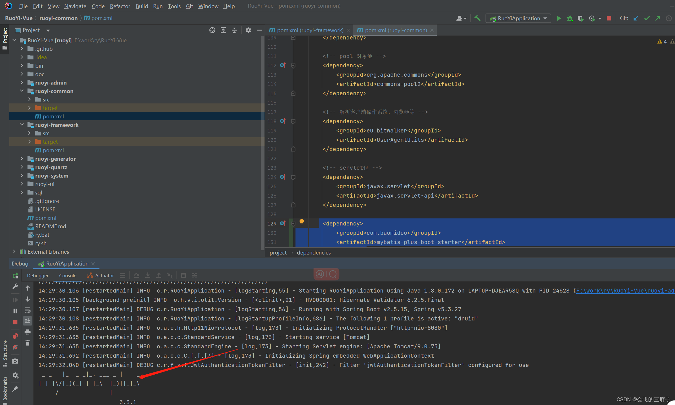
Task: Toggle Soft-Wrap in console sidebar
Action: (x=28, y=310)
